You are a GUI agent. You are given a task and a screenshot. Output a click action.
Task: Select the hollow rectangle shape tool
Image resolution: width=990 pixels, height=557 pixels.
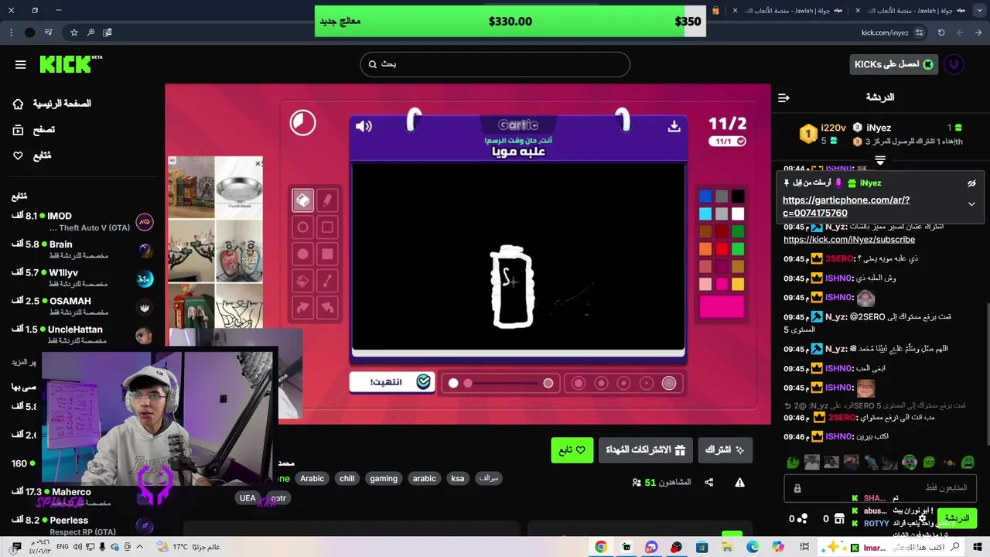pyautogui.click(x=327, y=227)
